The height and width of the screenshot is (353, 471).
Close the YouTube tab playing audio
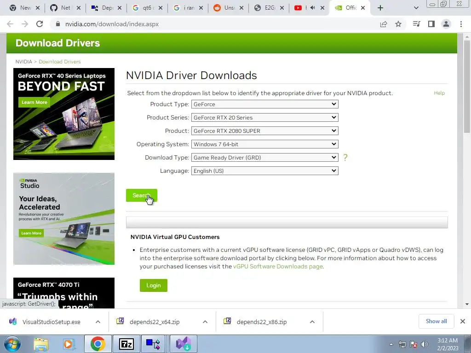[x=322, y=8]
